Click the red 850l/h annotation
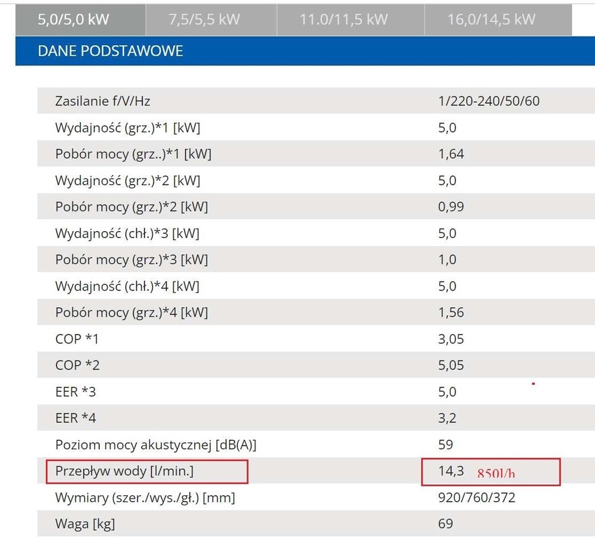 [496, 473]
